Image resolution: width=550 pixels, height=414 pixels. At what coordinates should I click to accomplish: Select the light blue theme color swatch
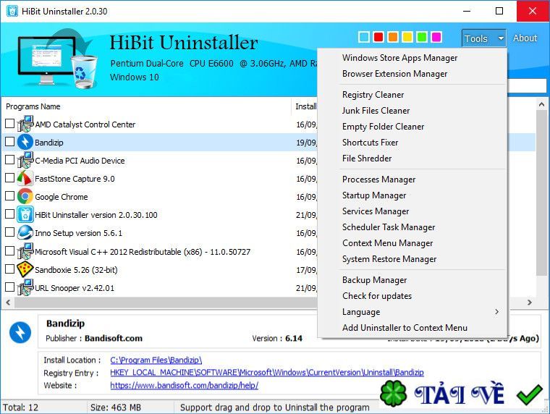click(x=364, y=37)
